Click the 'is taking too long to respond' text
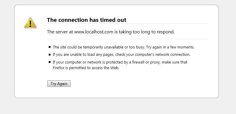This screenshot has height=114, width=236. click(144, 32)
